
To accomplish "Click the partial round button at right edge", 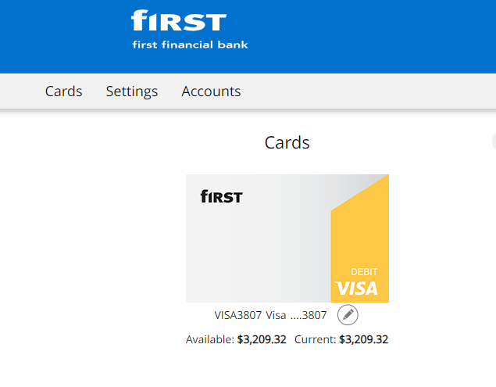I will (494, 142).
